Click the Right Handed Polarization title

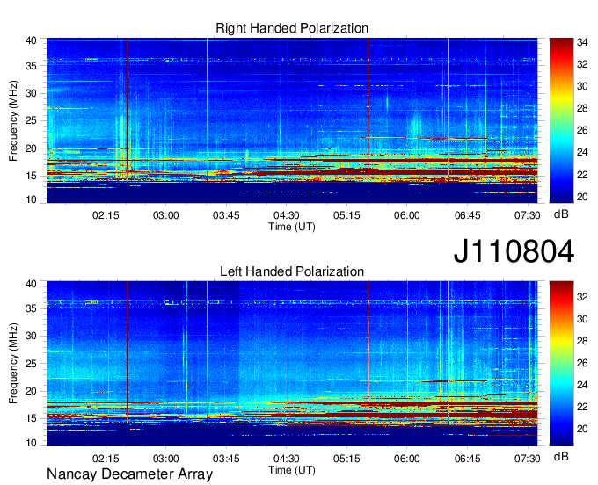292,28
